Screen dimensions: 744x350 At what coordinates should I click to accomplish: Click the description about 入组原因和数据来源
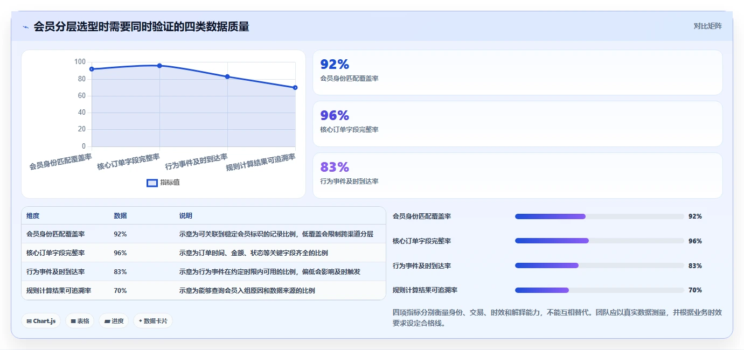(x=247, y=291)
